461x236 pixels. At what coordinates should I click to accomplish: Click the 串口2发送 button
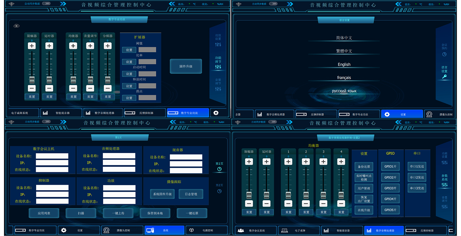pyautogui.click(x=417, y=177)
